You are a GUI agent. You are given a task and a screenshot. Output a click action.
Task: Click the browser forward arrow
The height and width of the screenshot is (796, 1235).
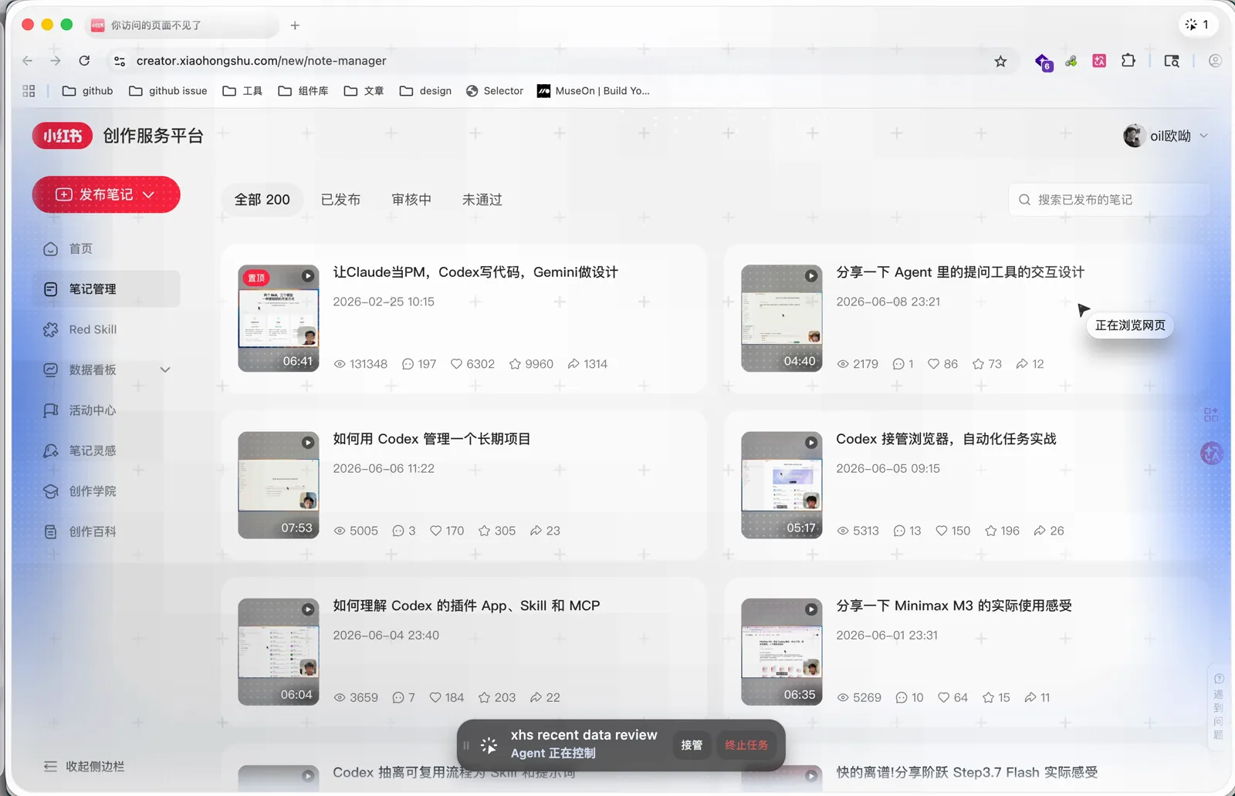click(x=56, y=61)
